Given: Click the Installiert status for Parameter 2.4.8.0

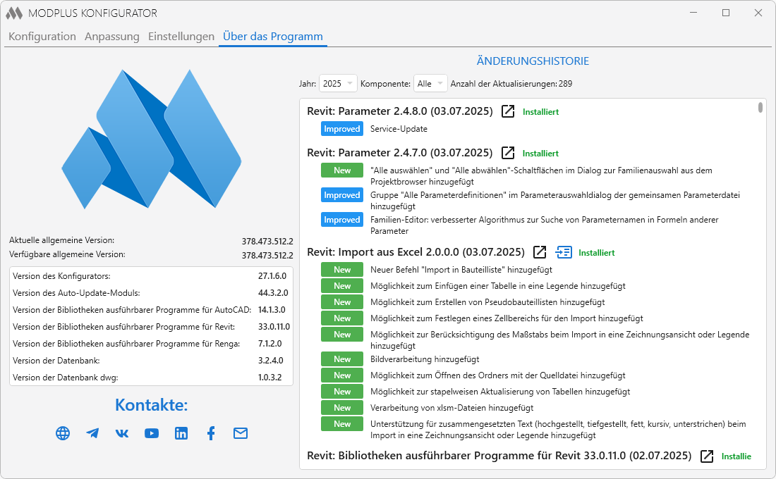Looking at the screenshot, I should [x=540, y=112].
